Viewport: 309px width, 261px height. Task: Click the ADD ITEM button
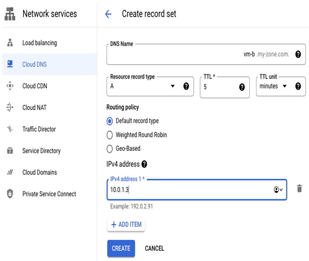(x=126, y=224)
